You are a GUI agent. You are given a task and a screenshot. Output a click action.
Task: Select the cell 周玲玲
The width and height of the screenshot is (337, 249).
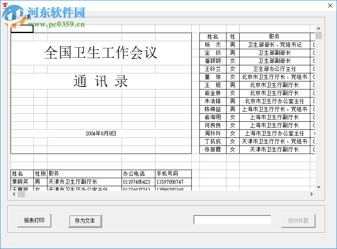coord(213,133)
